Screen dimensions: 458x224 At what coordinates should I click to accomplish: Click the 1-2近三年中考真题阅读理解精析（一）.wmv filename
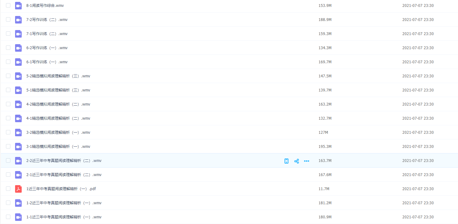(x=64, y=203)
